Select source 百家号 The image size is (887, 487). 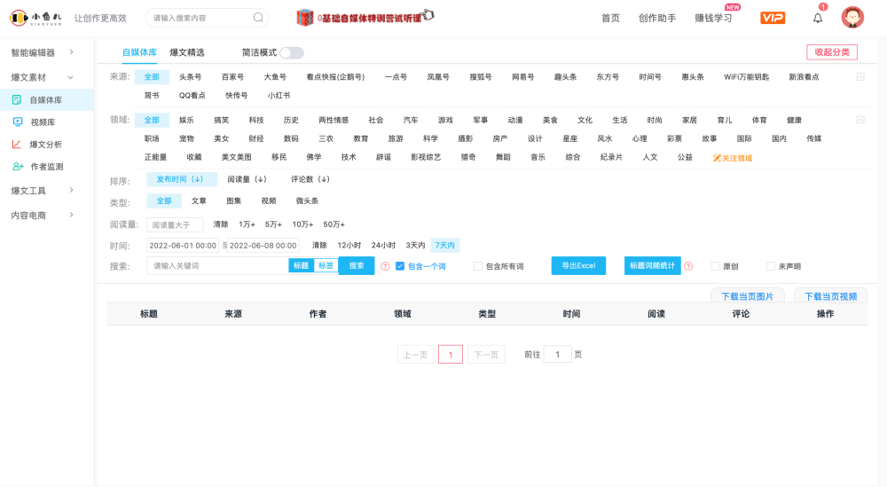[x=232, y=77]
